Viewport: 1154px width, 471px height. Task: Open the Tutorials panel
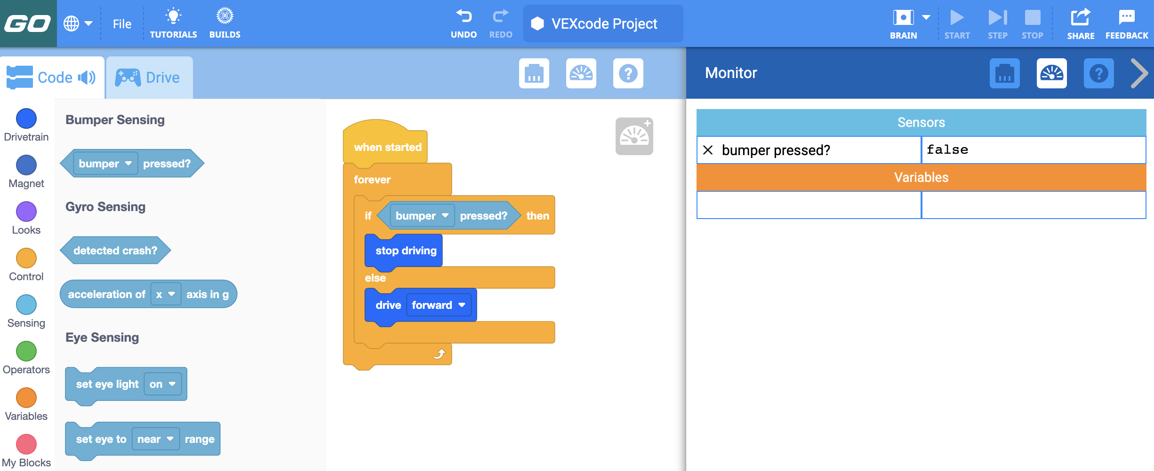click(174, 22)
